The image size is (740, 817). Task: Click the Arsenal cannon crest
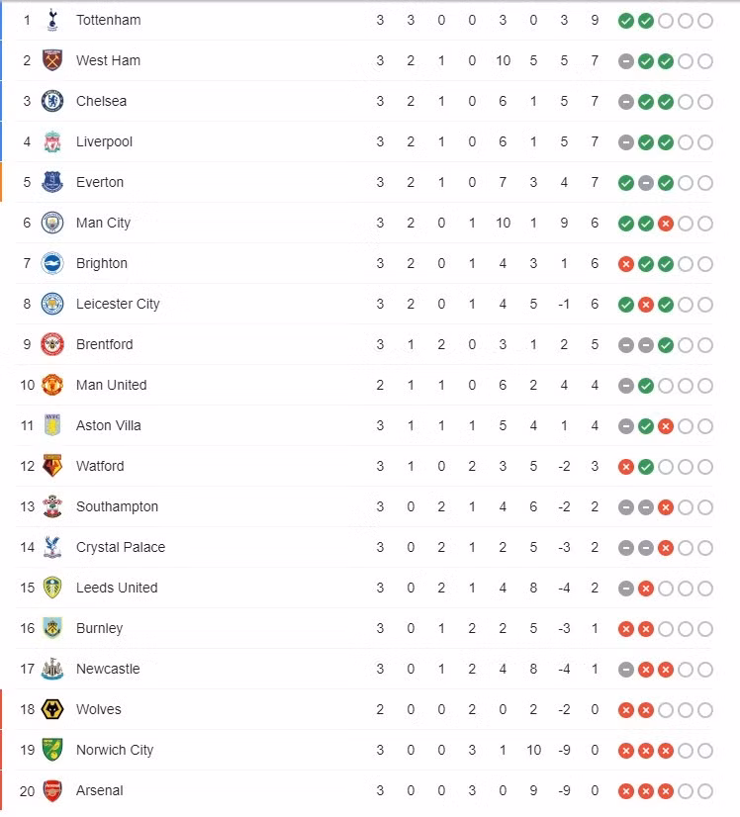[x=51, y=790]
